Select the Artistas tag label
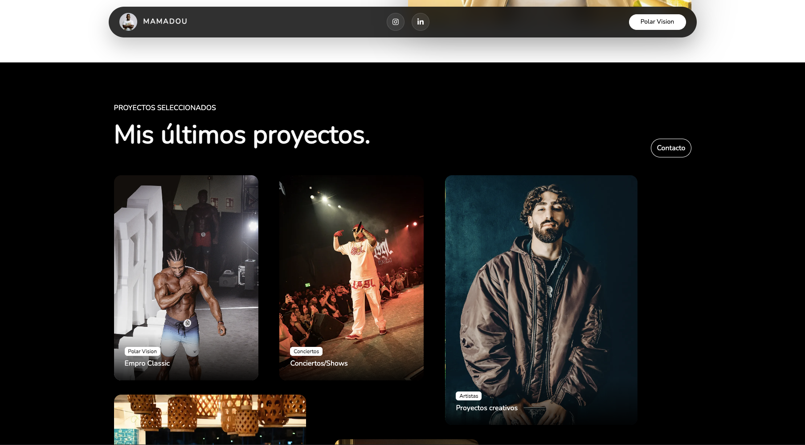The image size is (805, 445). click(469, 396)
